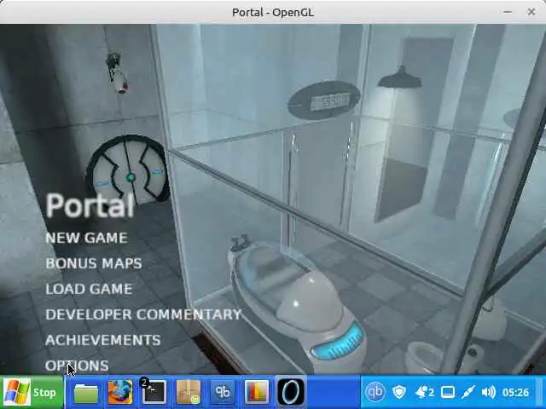The width and height of the screenshot is (546, 409).
Task: Open the file manager folder icon
Action: click(x=85, y=392)
